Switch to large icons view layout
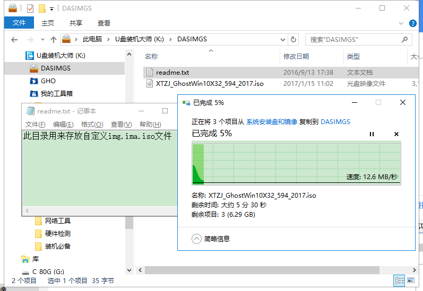 click(411, 281)
